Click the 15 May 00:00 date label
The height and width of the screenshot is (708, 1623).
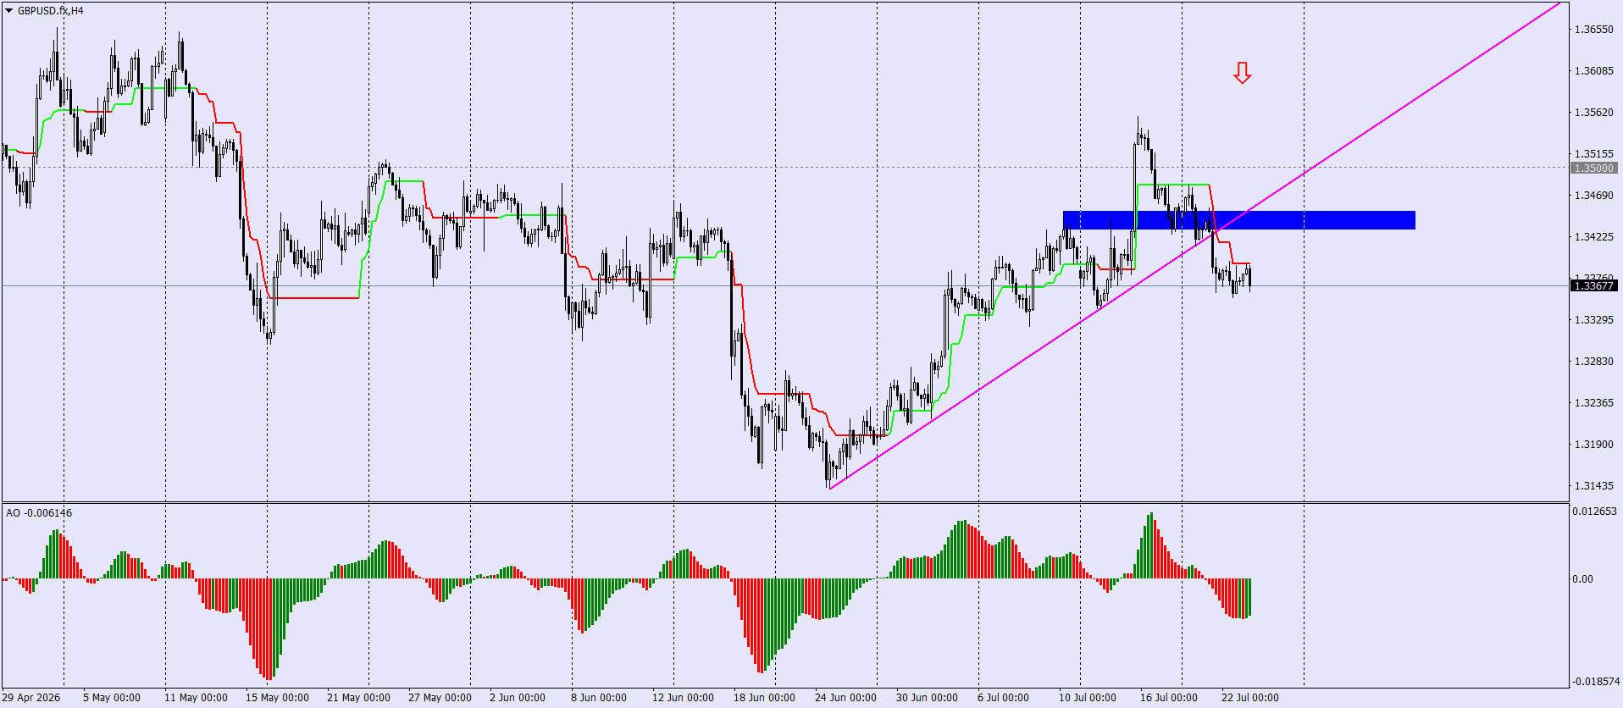(277, 698)
